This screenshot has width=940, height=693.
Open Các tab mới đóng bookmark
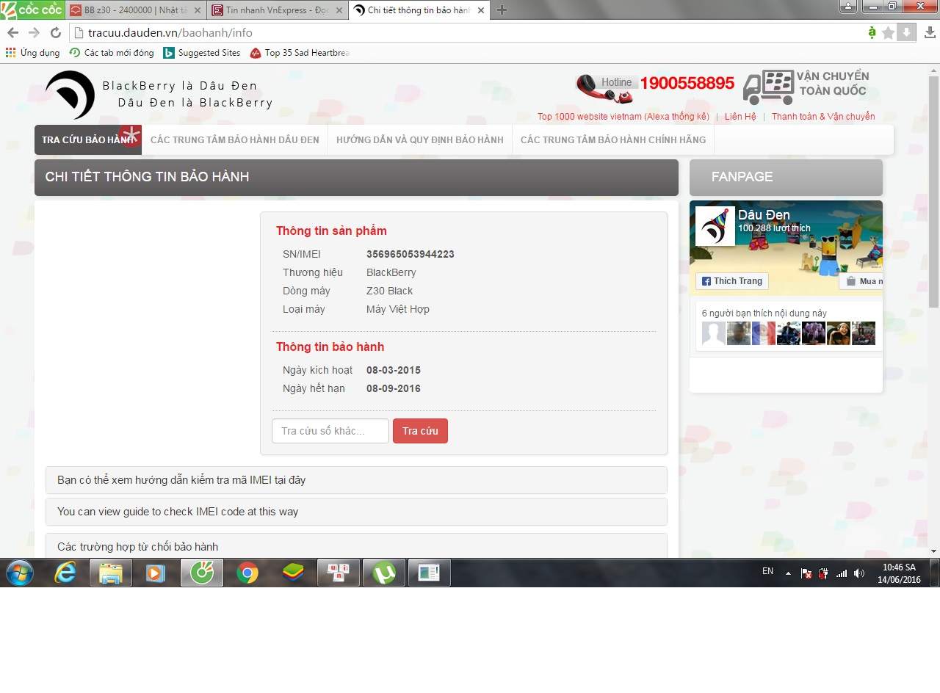(x=112, y=53)
